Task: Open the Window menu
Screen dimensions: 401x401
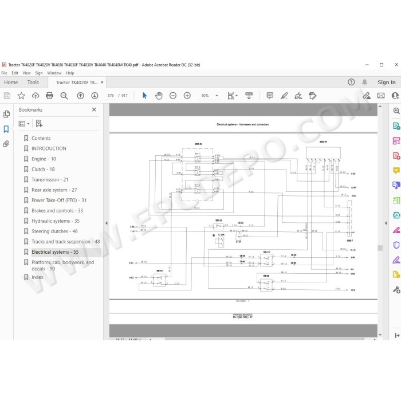Action: (54, 73)
